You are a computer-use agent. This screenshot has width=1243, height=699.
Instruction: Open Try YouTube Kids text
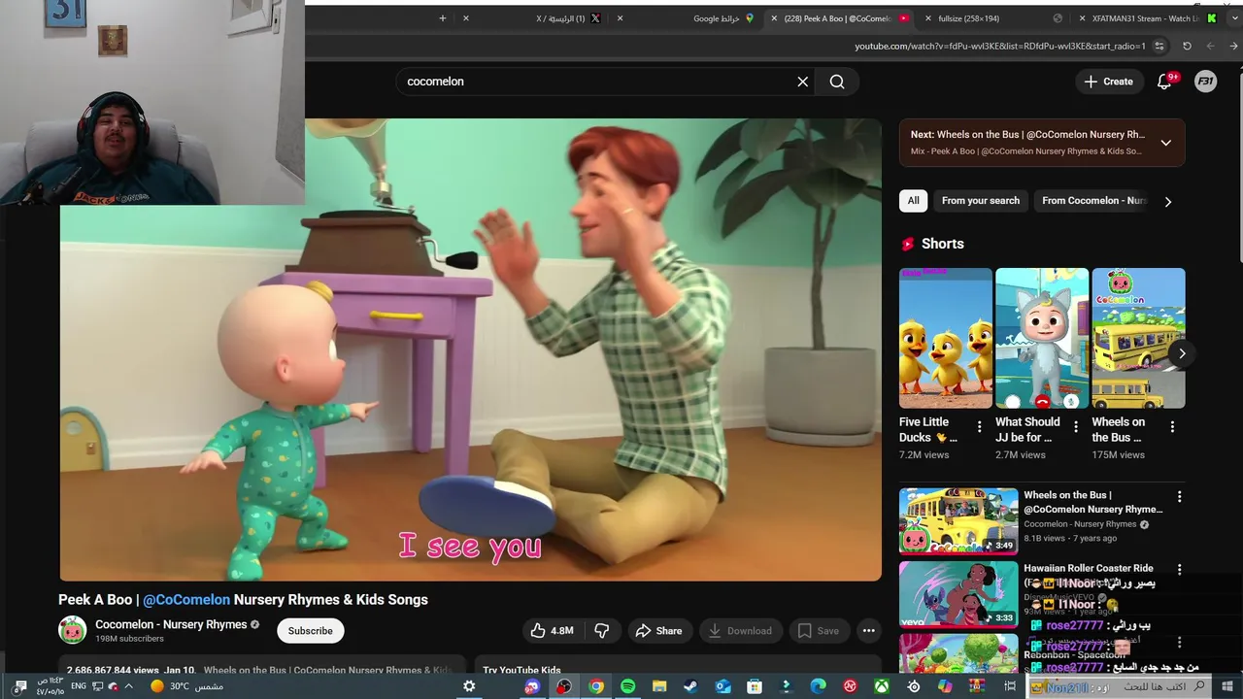521,670
